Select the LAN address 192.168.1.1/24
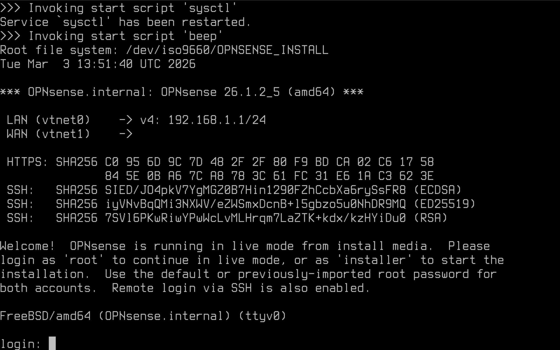The image size is (560, 350). pos(217,120)
